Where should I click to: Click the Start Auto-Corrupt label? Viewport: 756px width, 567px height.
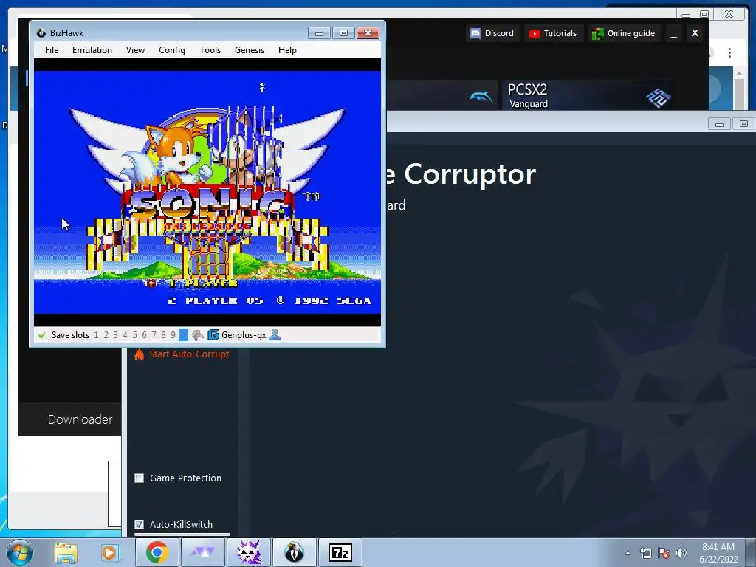(189, 354)
